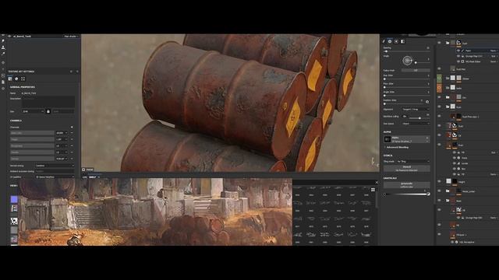The height and width of the screenshot is (280, 499).
Task: Open the first Texture Set Settings tab icon
Action: pos(10,79)
